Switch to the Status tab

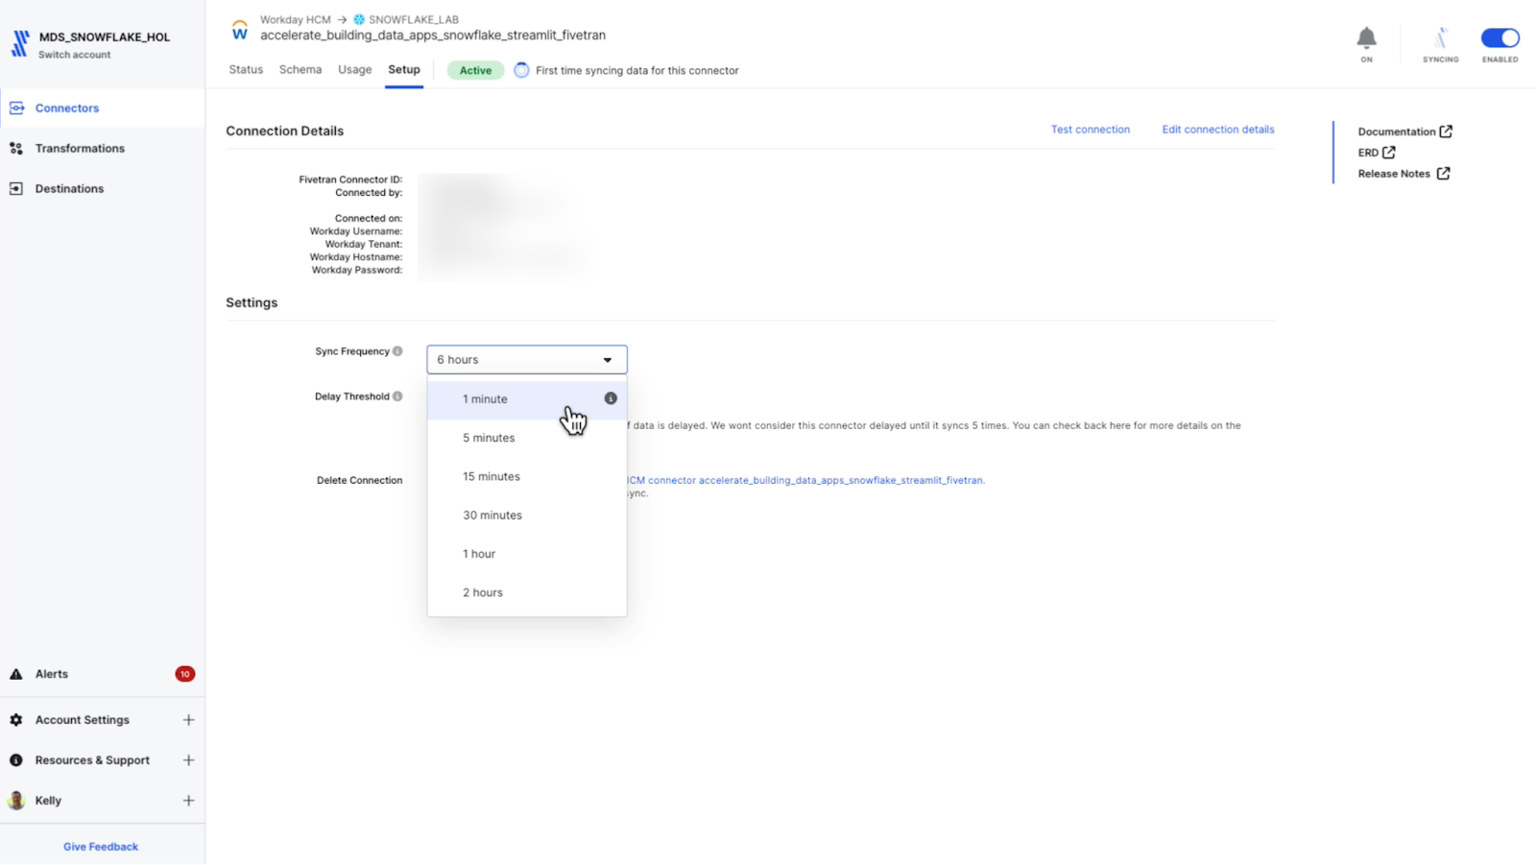pos(246,70)
